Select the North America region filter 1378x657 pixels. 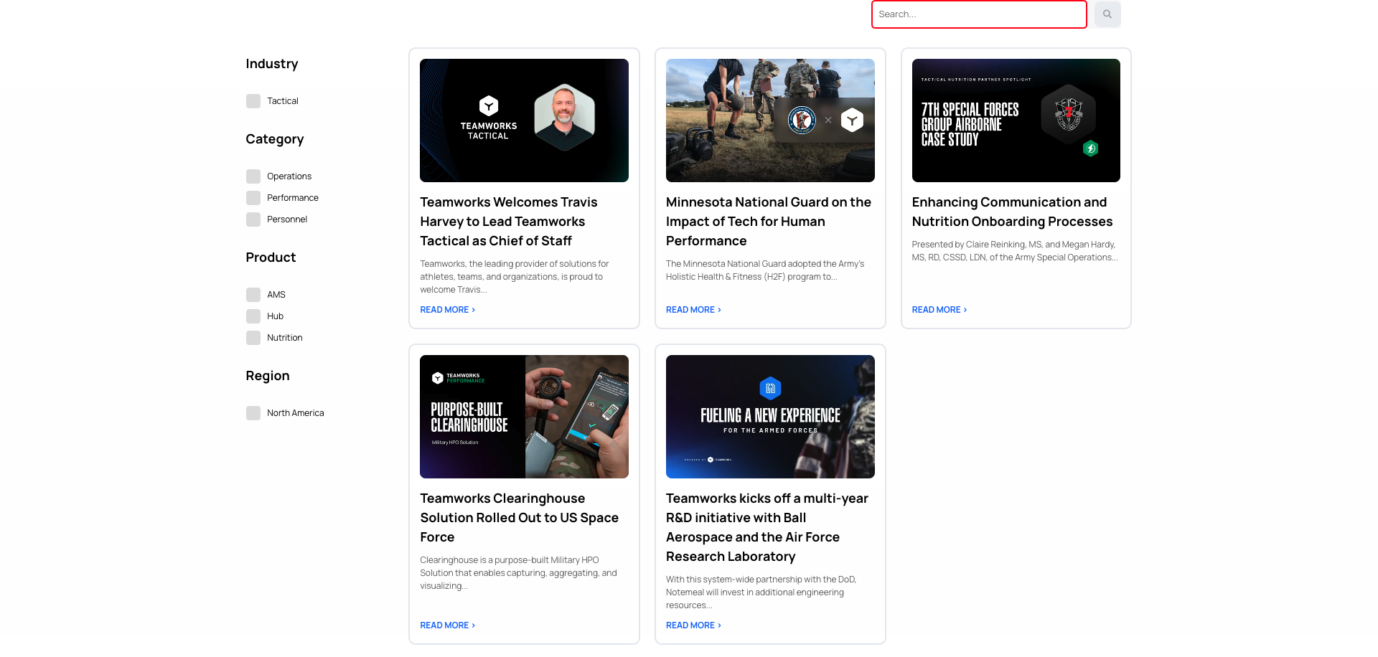tap(253, 412)
